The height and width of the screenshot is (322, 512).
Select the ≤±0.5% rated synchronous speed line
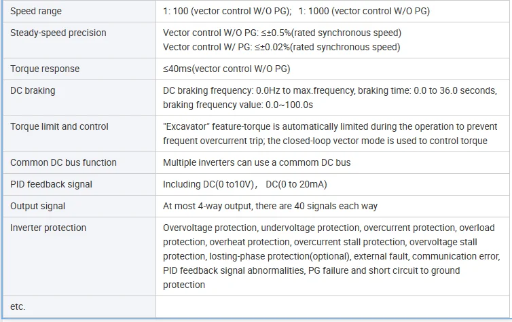click(282, 33)
